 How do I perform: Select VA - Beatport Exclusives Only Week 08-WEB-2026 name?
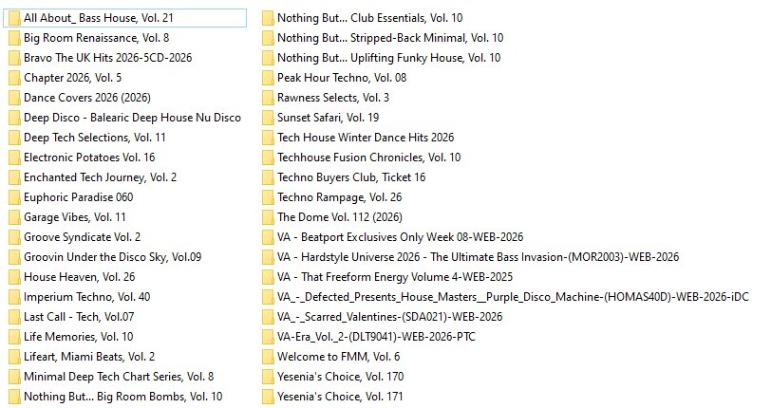click(401, 237)
